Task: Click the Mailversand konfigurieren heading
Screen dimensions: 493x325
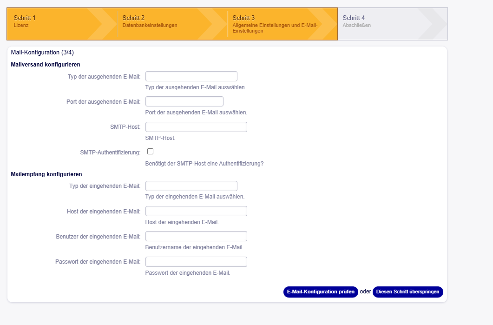Action: tap(46, 65)
